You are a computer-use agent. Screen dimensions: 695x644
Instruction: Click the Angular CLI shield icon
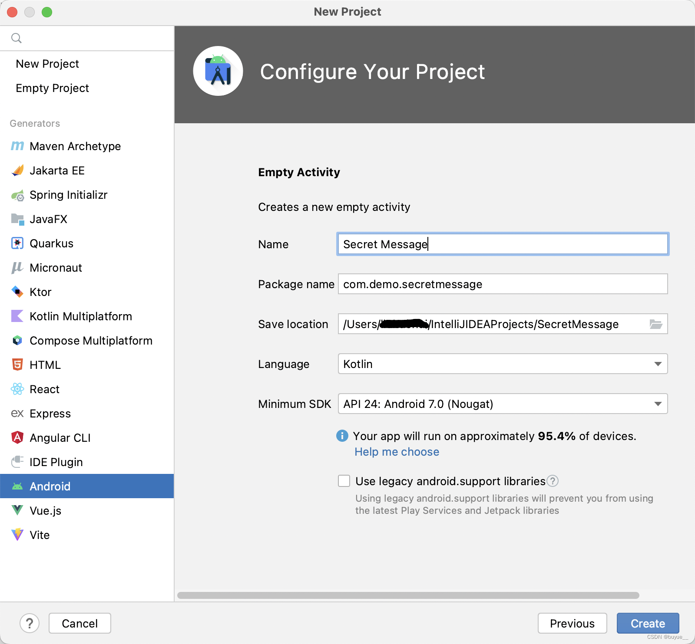point(17,437)
